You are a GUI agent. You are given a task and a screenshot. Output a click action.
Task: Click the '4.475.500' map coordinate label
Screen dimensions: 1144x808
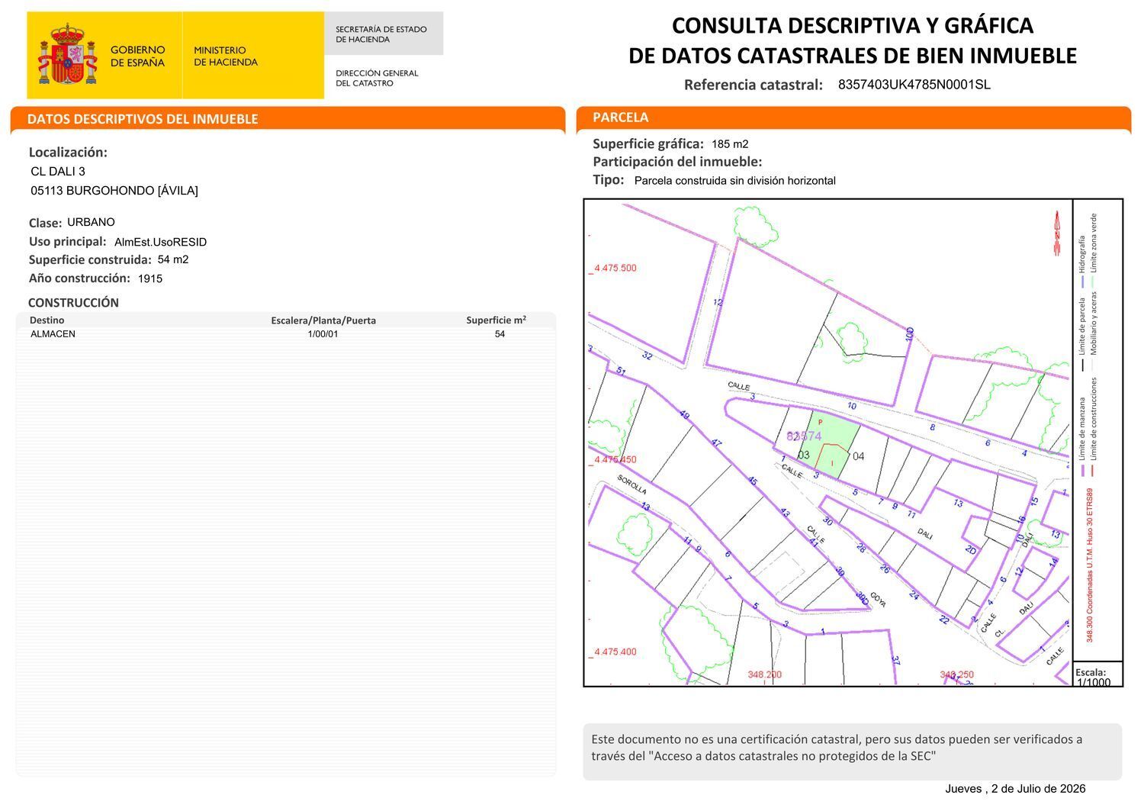615,268
